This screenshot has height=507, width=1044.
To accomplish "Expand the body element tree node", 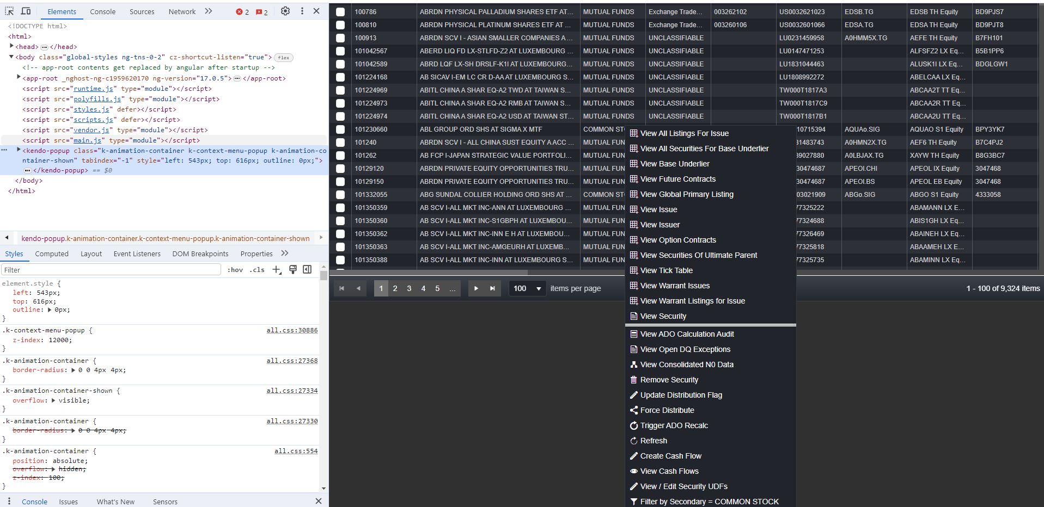I will click(11, 57).
